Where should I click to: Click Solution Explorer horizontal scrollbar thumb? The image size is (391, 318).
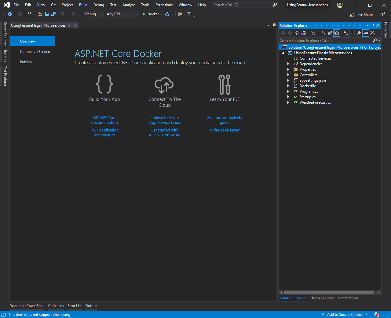click(x=329, y=292)
